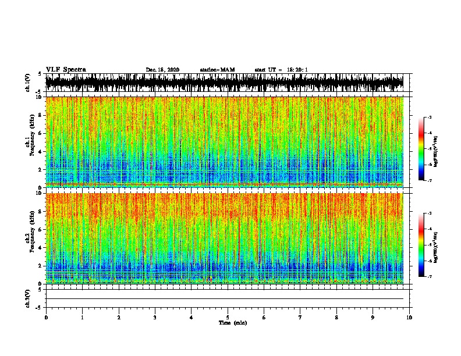Select the start UT time "18:20:1"
This screenshot has width=461, height=356.
(297, 70)
